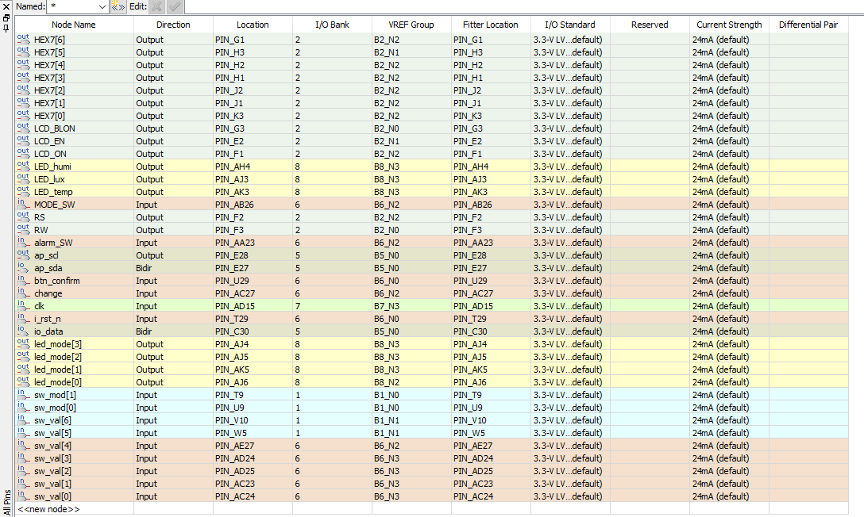Viewport: 864px width, 517px height.
Task: Sort by the Node Name column header
Action: 74,25
